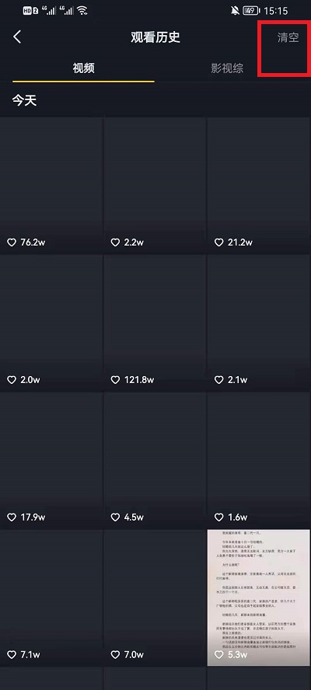
Task: Open the video thumbnail with 4.5w likes
Action: click(155, 460)
